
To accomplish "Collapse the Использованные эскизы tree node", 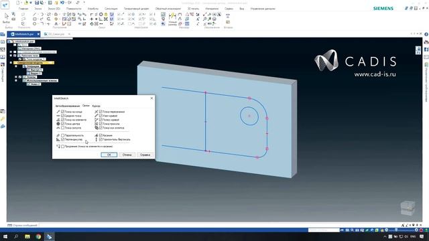I will (16, 80).
